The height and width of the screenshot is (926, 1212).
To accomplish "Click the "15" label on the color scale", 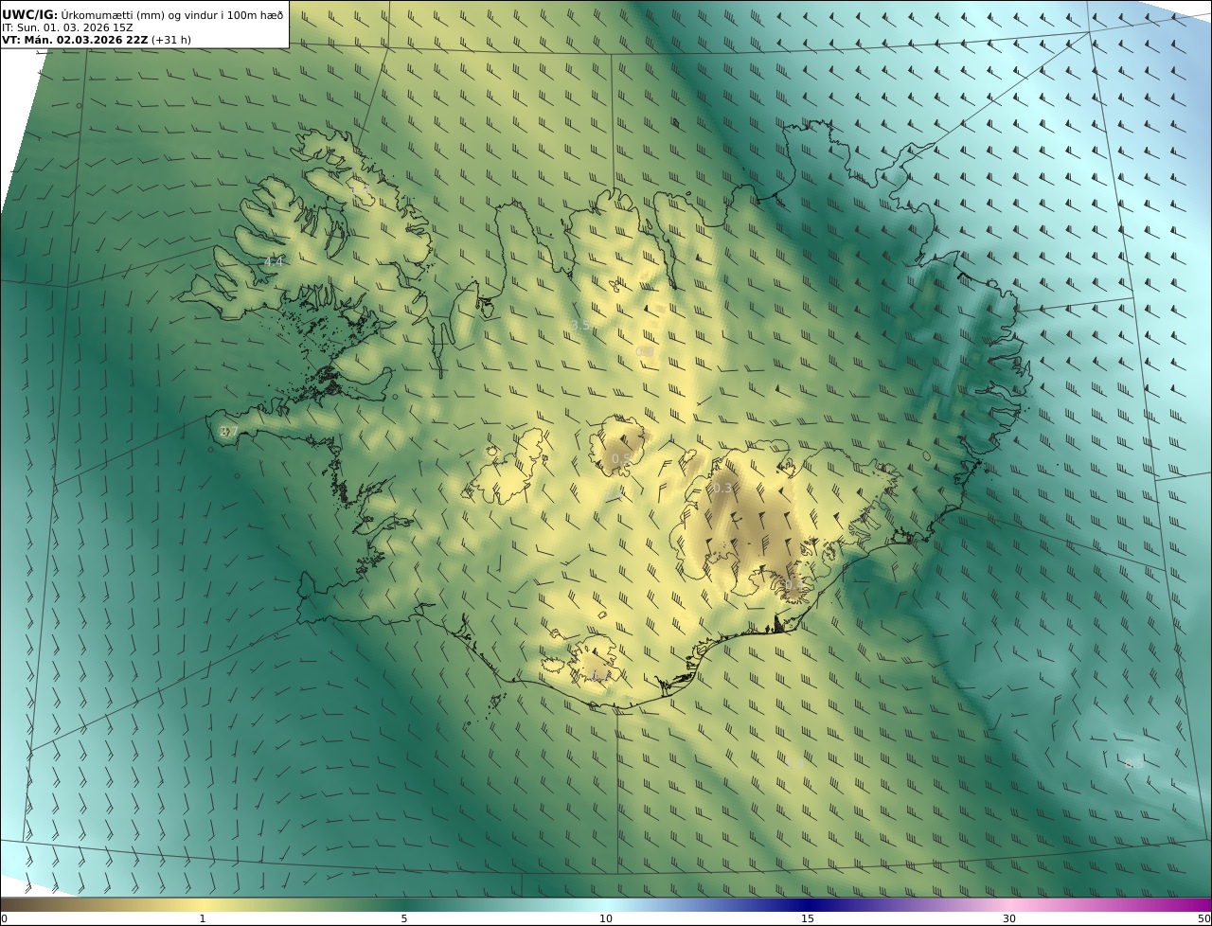I will [808, 918].
